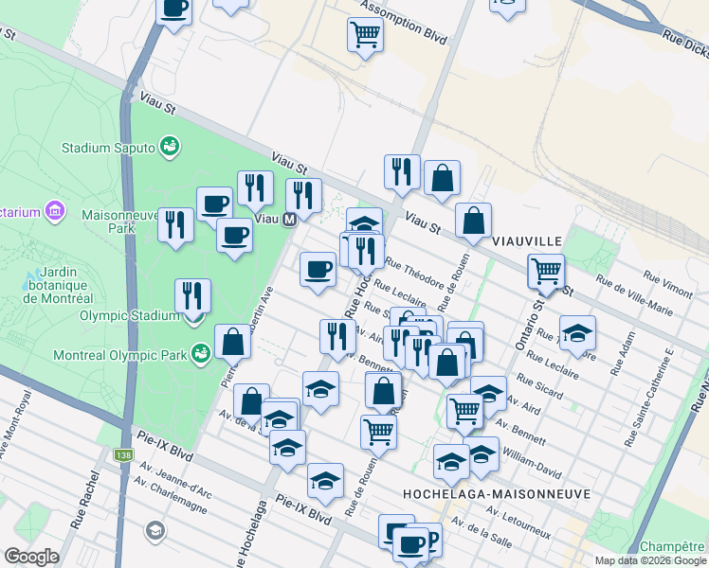709x568 pixels.
Task: Select the Rue Rachel street label
Action: (85, 500)
